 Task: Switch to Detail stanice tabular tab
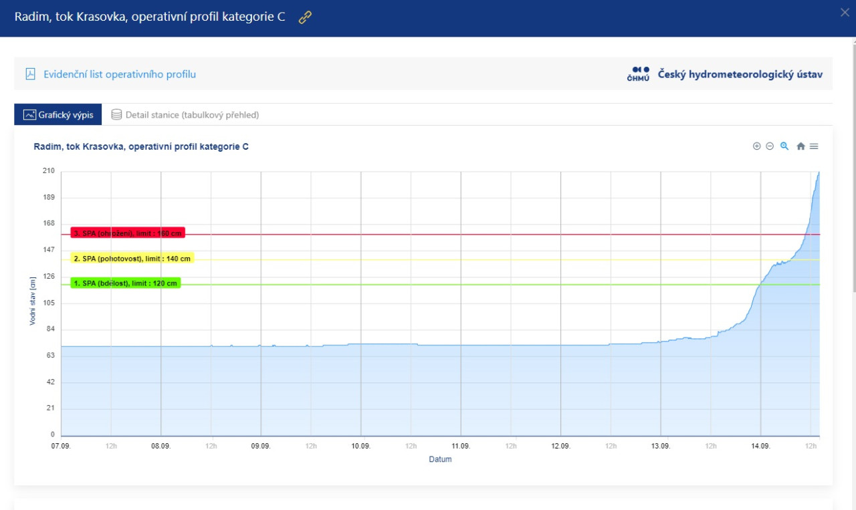click(185, 115)
